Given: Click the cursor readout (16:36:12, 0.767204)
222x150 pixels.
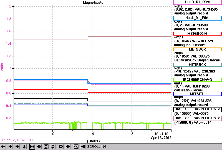Looking at the screenshot, I should pos(17,140).
